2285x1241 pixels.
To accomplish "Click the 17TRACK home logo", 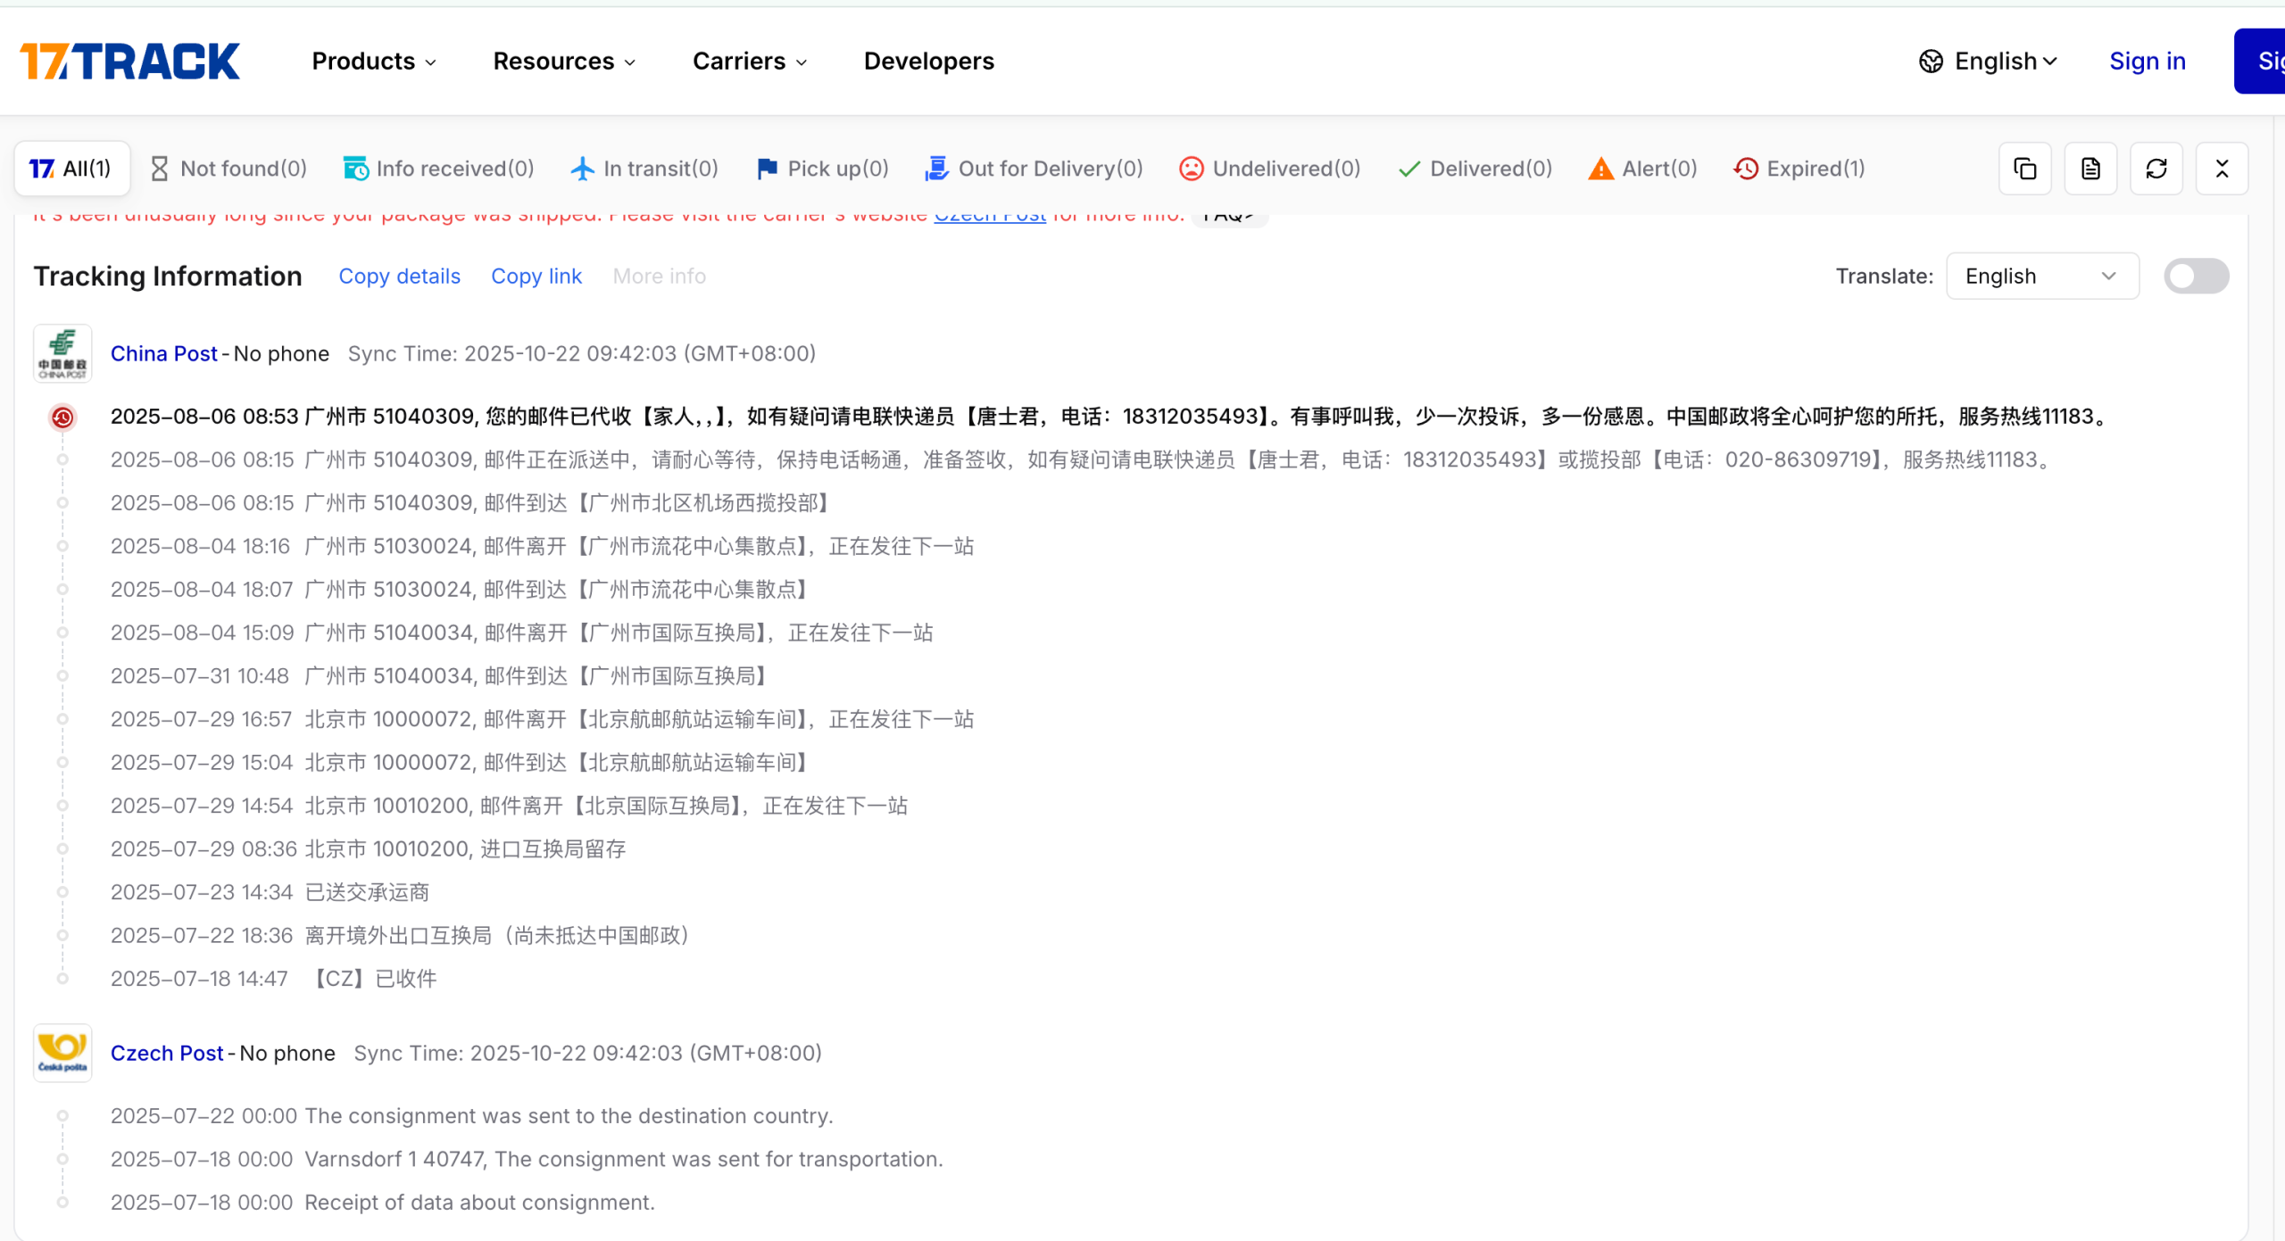I will 130,61.
